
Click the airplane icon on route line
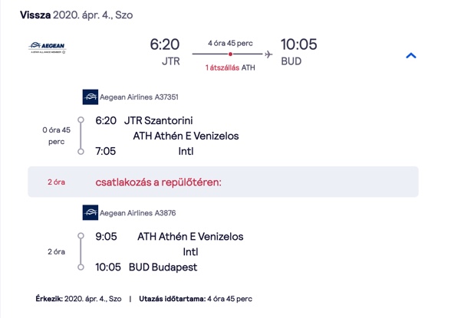(x=268, y=54)
